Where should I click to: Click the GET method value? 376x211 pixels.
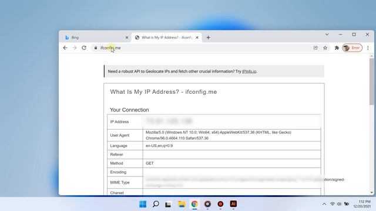pos(150,163)
